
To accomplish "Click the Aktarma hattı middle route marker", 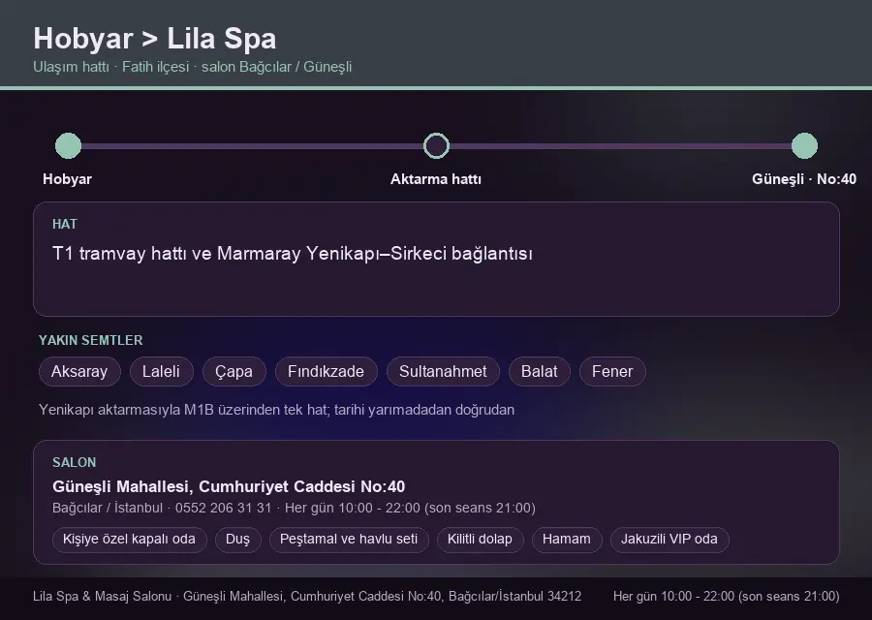I will click(x=436, y=145).
